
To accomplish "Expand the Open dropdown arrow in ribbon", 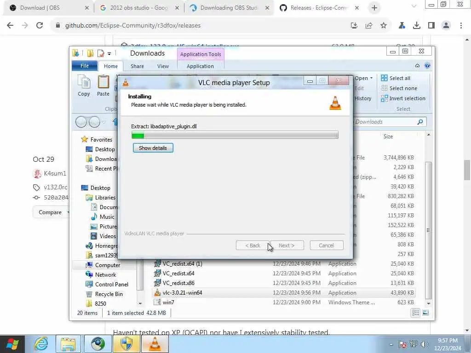I will [x=372, y=78].
